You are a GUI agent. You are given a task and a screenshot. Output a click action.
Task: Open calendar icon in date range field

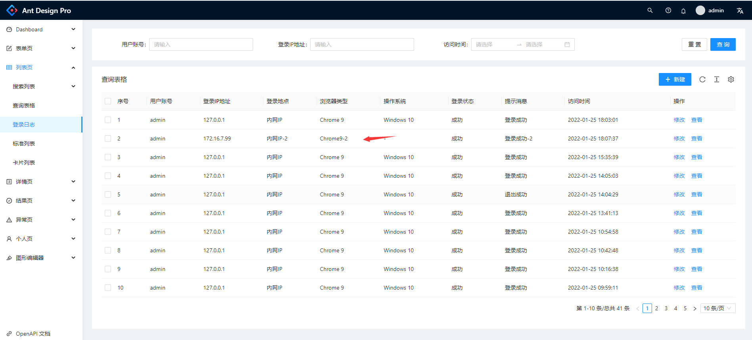(567, 44)
